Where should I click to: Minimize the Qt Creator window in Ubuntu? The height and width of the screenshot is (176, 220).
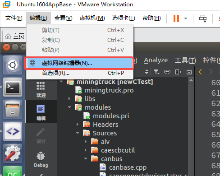[15, 47]
